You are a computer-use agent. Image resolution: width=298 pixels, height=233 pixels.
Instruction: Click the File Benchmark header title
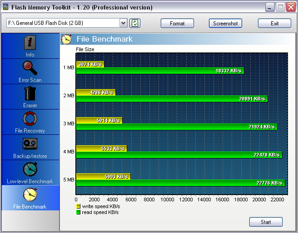pyautogui.click(x=104, y=39)
